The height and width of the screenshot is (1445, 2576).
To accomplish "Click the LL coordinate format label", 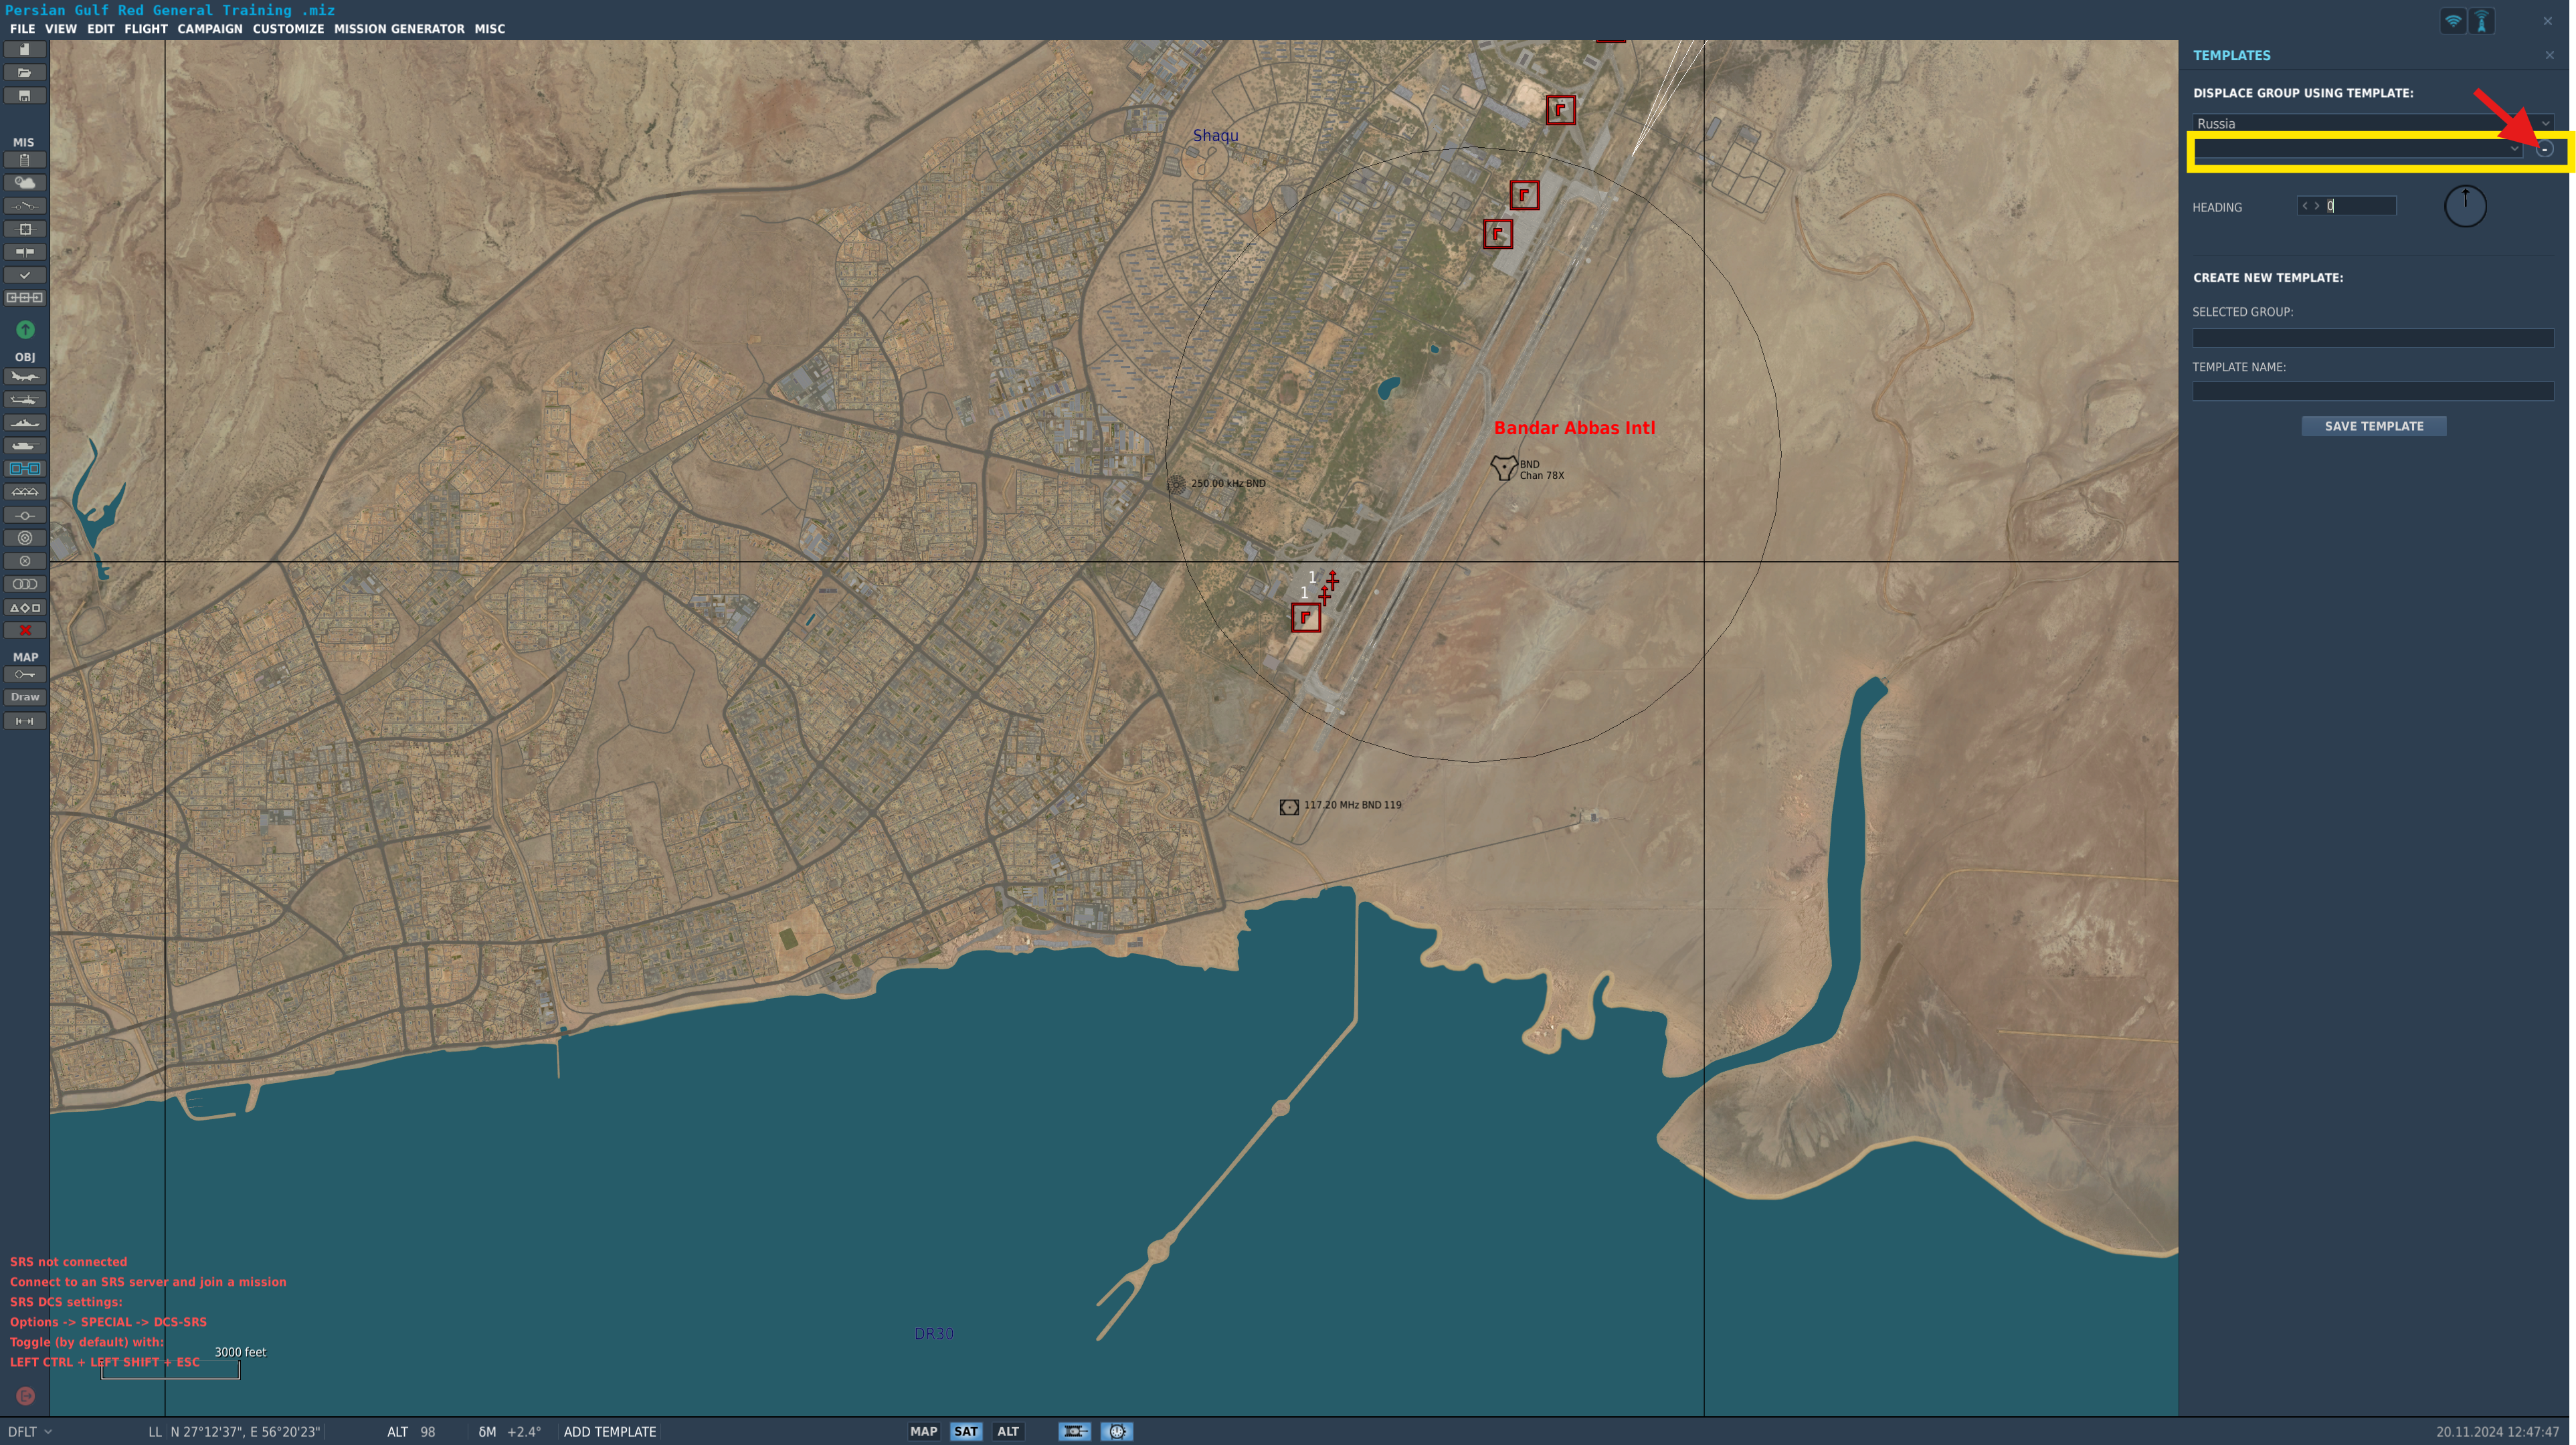I will click(155, 1432).
